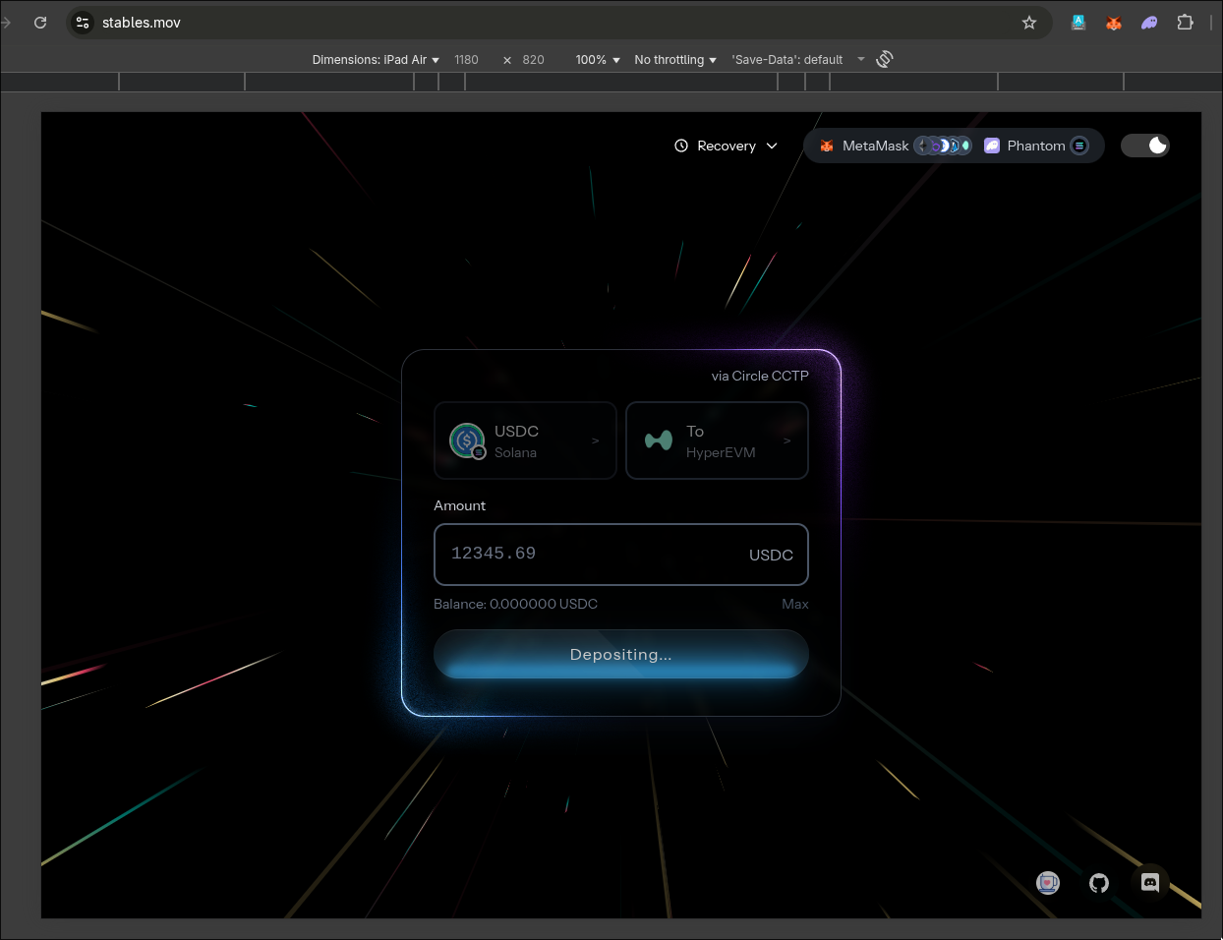Open the browser Extensions puzzle icon
Viewport: 1223px width, 940px height.
[1186, 23]
